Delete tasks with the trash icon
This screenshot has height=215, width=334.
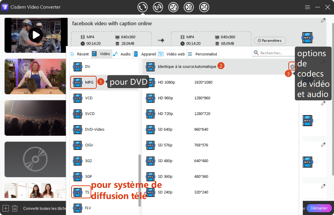coord(15,209)
